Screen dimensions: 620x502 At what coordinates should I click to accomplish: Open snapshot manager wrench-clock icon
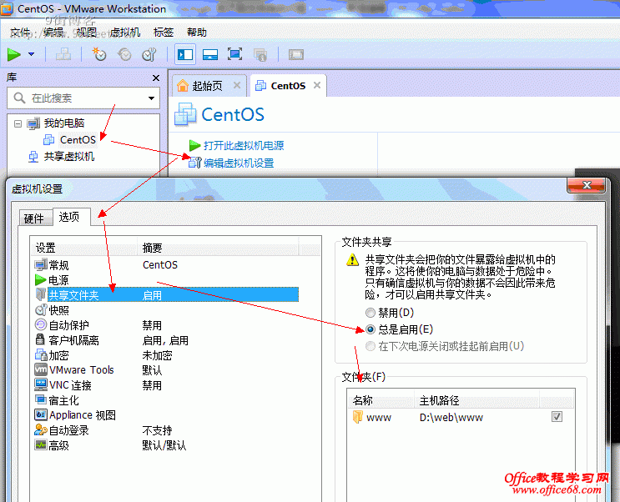pyautogui.click(x=149, y=54)
